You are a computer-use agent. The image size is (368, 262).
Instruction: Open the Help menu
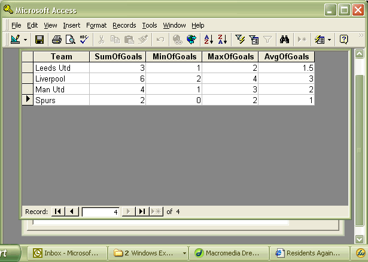pyautogui.click(x=198, y=25)
